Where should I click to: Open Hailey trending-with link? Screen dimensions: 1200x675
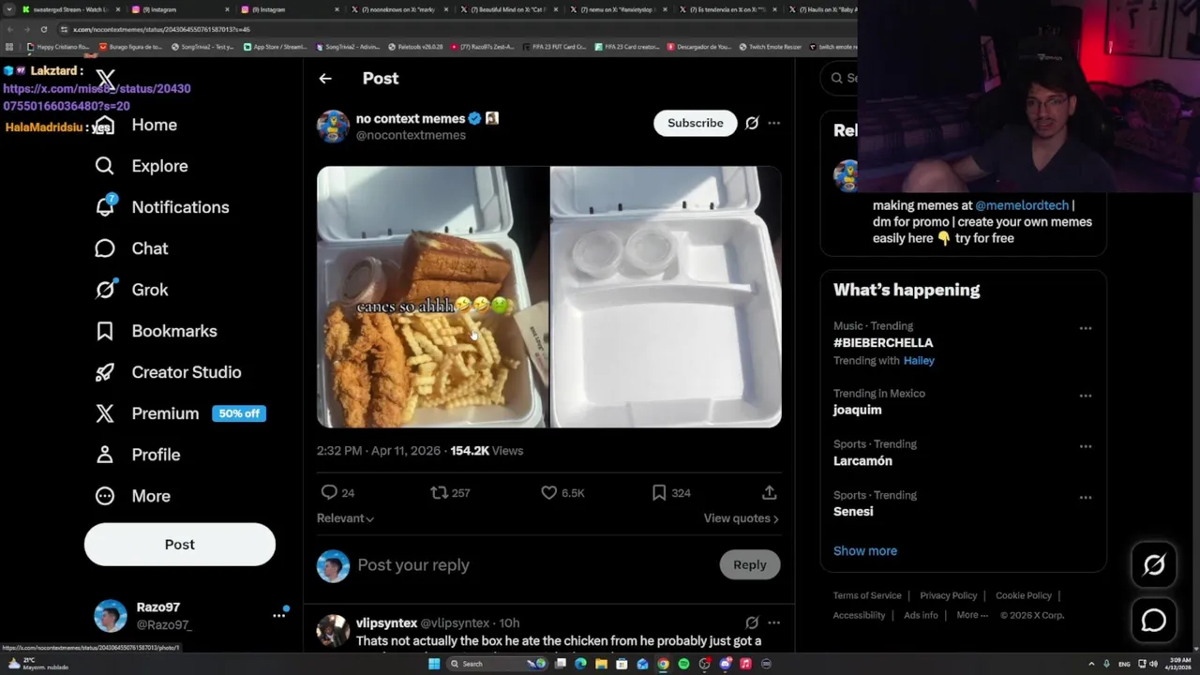(919, 360)
